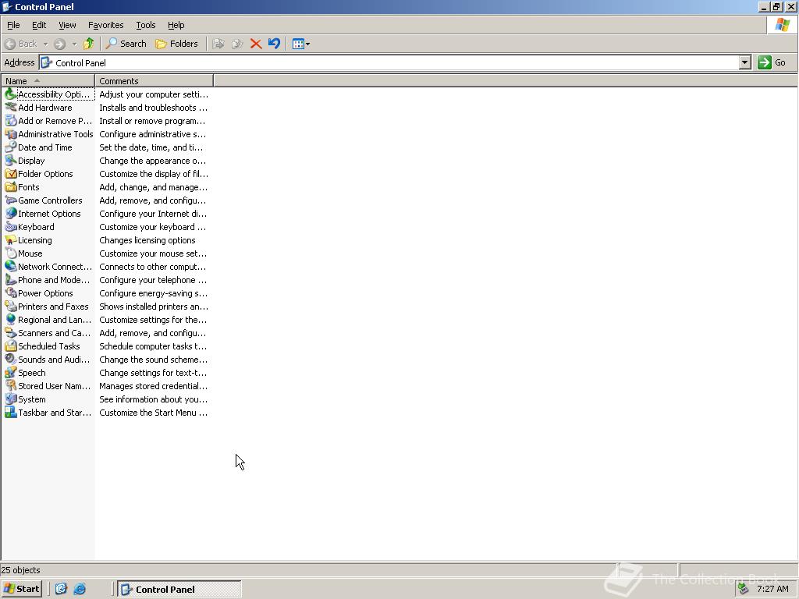Open the Start menu

coord(21,589)
